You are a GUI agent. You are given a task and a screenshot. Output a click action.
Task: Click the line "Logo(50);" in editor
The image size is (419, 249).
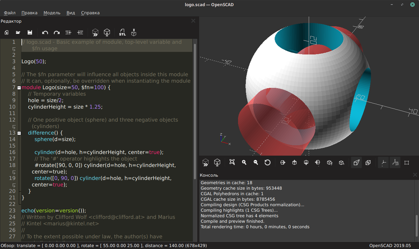(34, 61)
